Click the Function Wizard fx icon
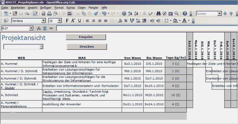The height and width of the screenshot is (124, 238). coord(39,28)
